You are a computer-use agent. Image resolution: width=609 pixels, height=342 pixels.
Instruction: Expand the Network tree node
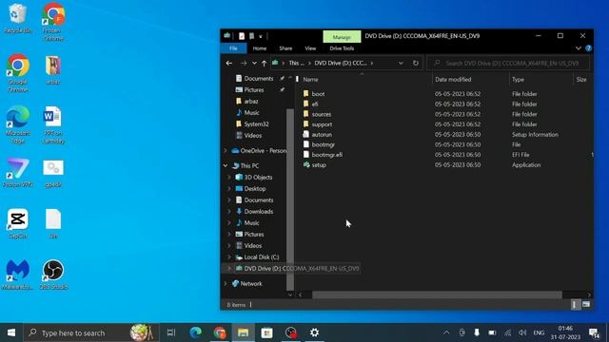tap(226, 284)
